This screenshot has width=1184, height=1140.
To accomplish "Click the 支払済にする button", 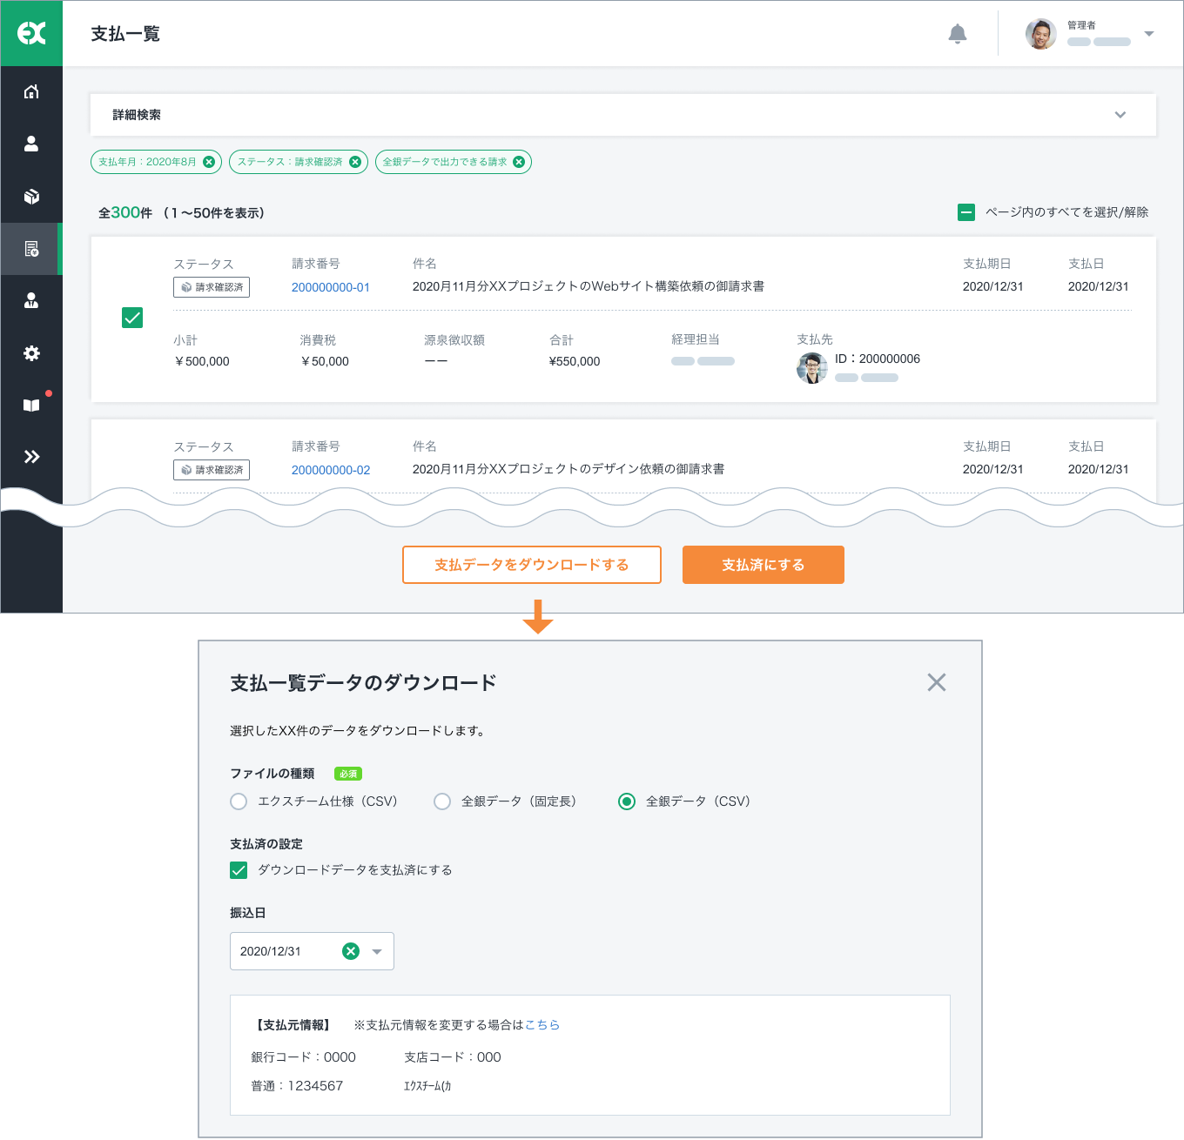I will pyautogui.click(x=763, y=565).
